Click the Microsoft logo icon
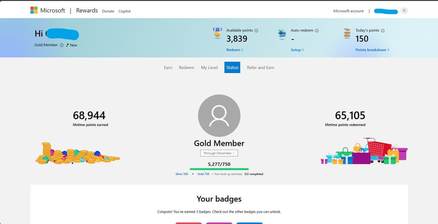The width and height of the screenshot is (438, 224). (34, 10)
